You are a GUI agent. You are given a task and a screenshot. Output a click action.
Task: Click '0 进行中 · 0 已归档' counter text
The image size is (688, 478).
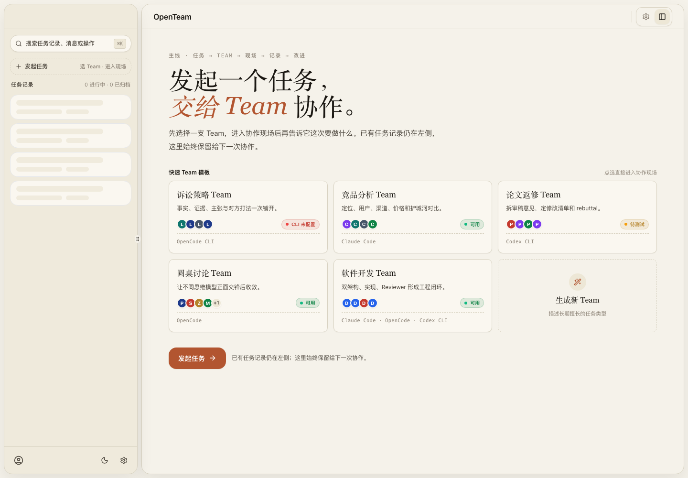tap(107, 85)
